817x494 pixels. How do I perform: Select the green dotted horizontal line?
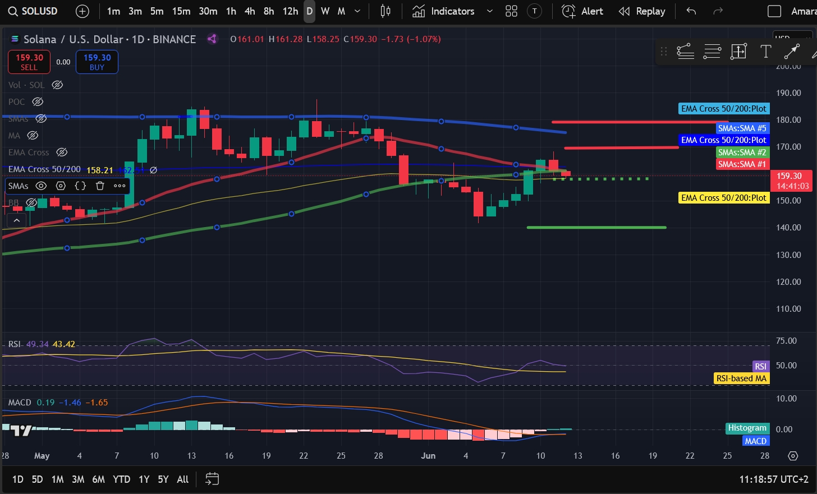(x=601, y=179)
